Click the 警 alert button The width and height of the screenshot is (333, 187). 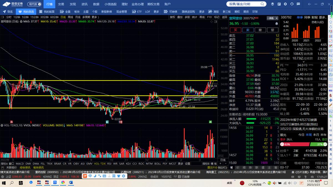273,30
